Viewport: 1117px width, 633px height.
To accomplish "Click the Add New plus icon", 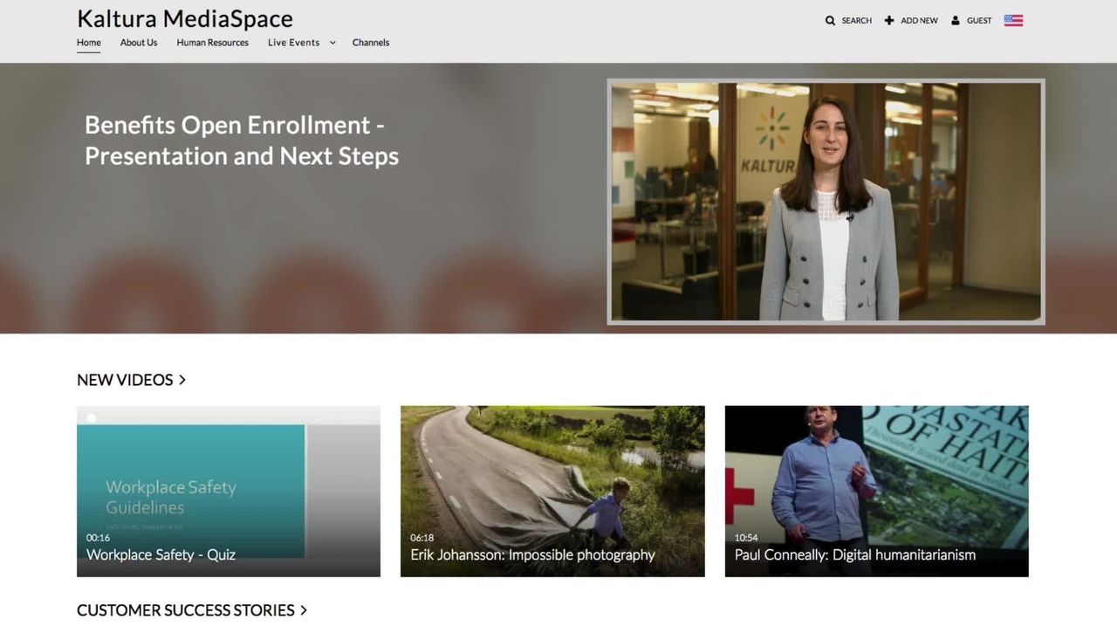I will pyautogui.click(x=889, y=20).
